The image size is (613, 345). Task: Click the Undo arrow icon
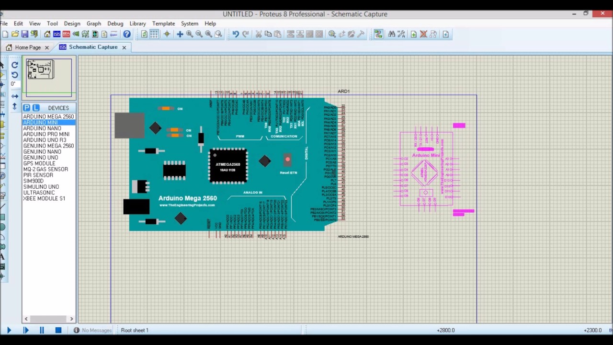(x=236, y=34)
